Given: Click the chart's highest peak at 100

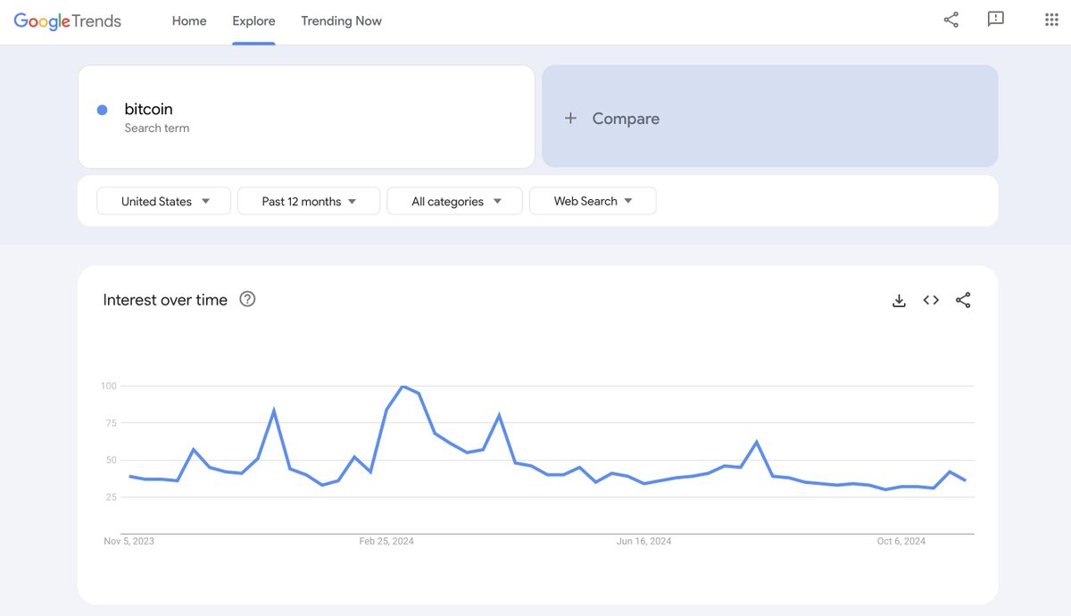Looking at the screenshot, I should [403, 387].
